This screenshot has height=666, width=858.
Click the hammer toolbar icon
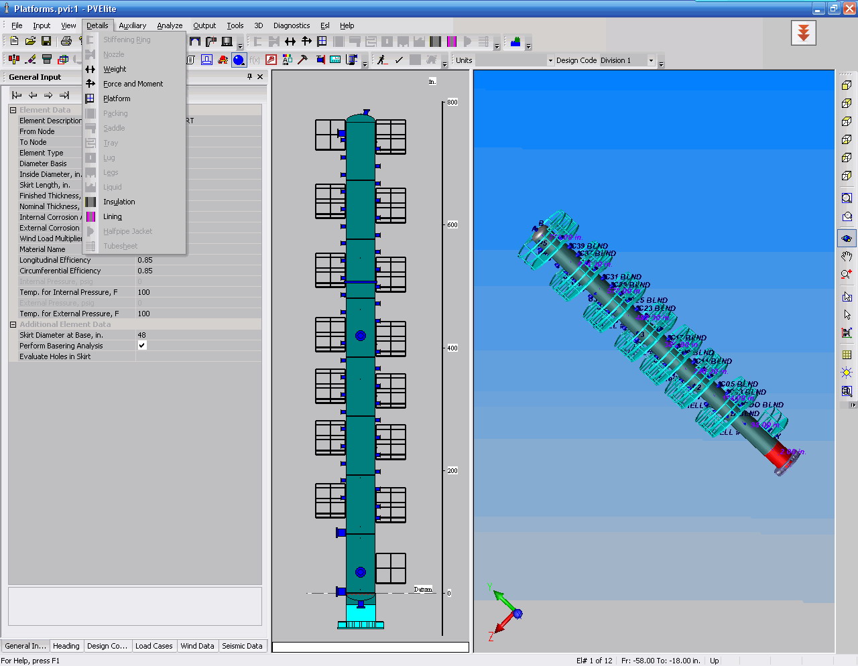pos(302,60)
